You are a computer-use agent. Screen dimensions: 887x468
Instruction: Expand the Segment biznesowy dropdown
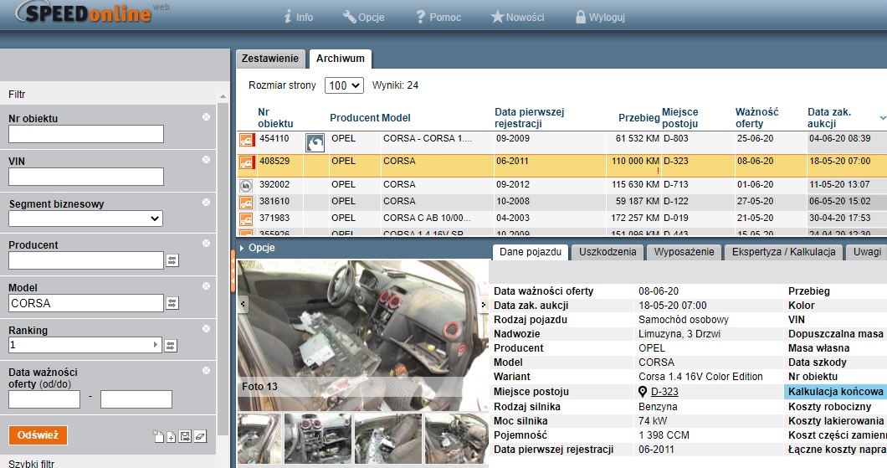[85, 219]
